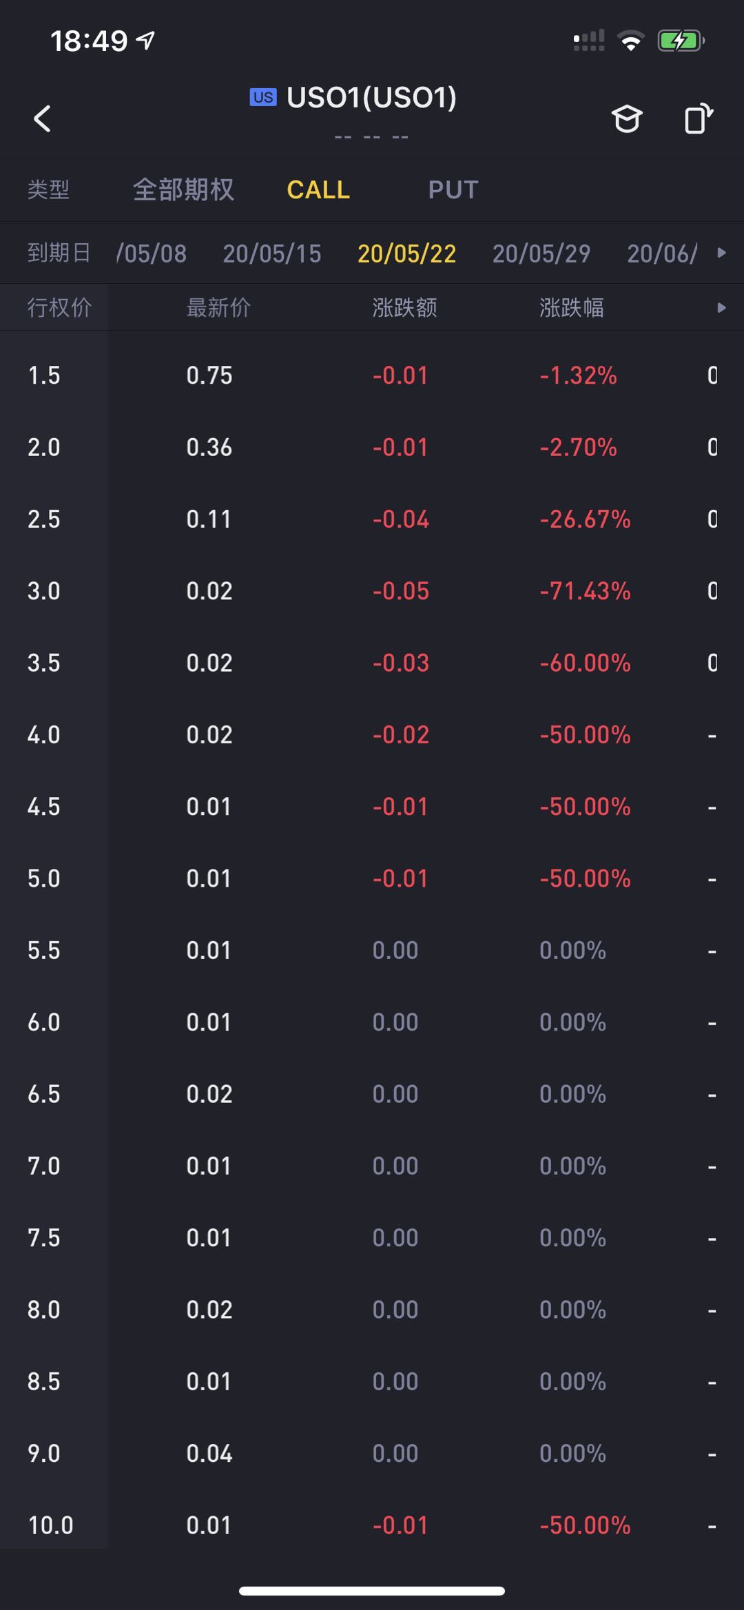Sort by 涨跌幅 column header

click(571, 307)
